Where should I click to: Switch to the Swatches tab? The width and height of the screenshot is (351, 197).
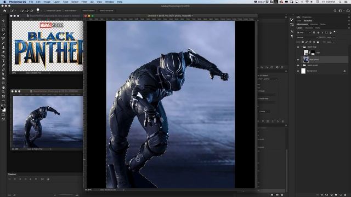point(308,21)
